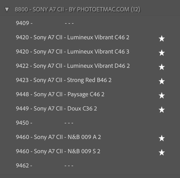Click star beside Paysage C46 2 preset

pos(161,96)
